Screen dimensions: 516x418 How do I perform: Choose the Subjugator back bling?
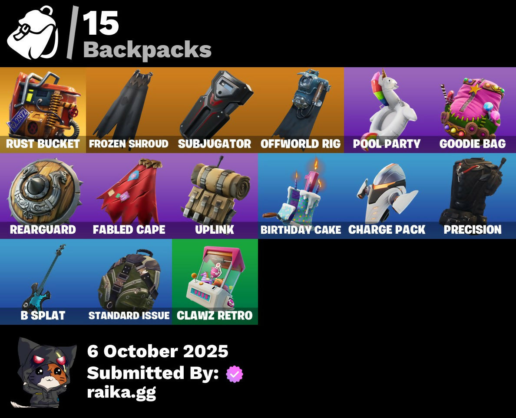click(215, 110)
